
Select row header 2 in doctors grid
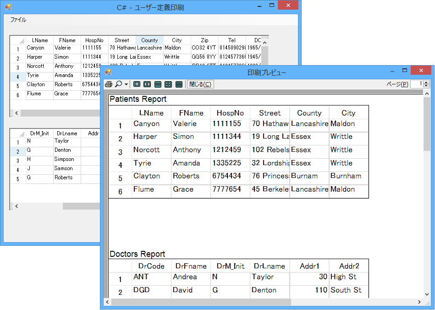pos(18,151)
